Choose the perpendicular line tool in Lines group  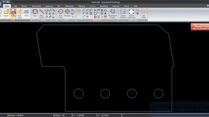[x=54, y=14]
